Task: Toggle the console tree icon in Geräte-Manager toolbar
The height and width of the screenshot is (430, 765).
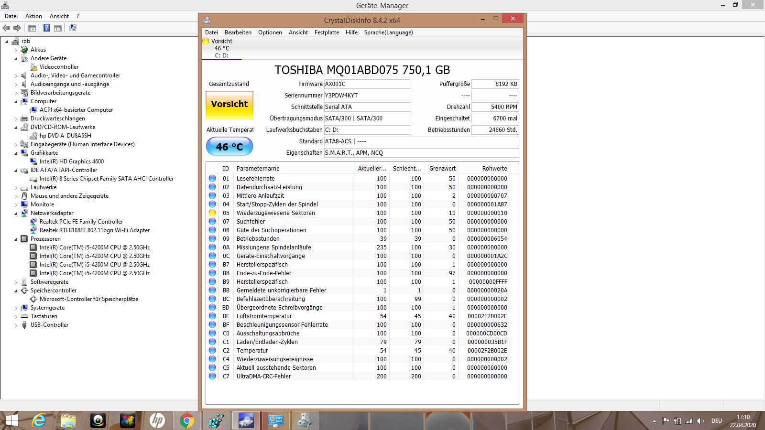Action: click(x=32, y=28)
